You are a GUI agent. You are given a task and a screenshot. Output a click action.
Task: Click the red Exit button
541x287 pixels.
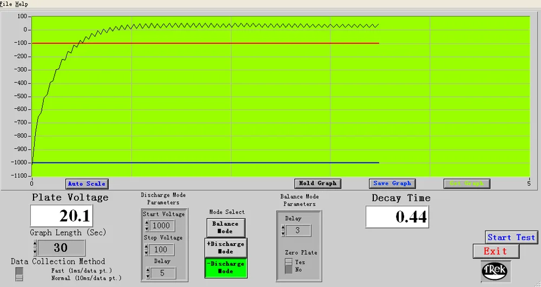(x=496, y=251)
